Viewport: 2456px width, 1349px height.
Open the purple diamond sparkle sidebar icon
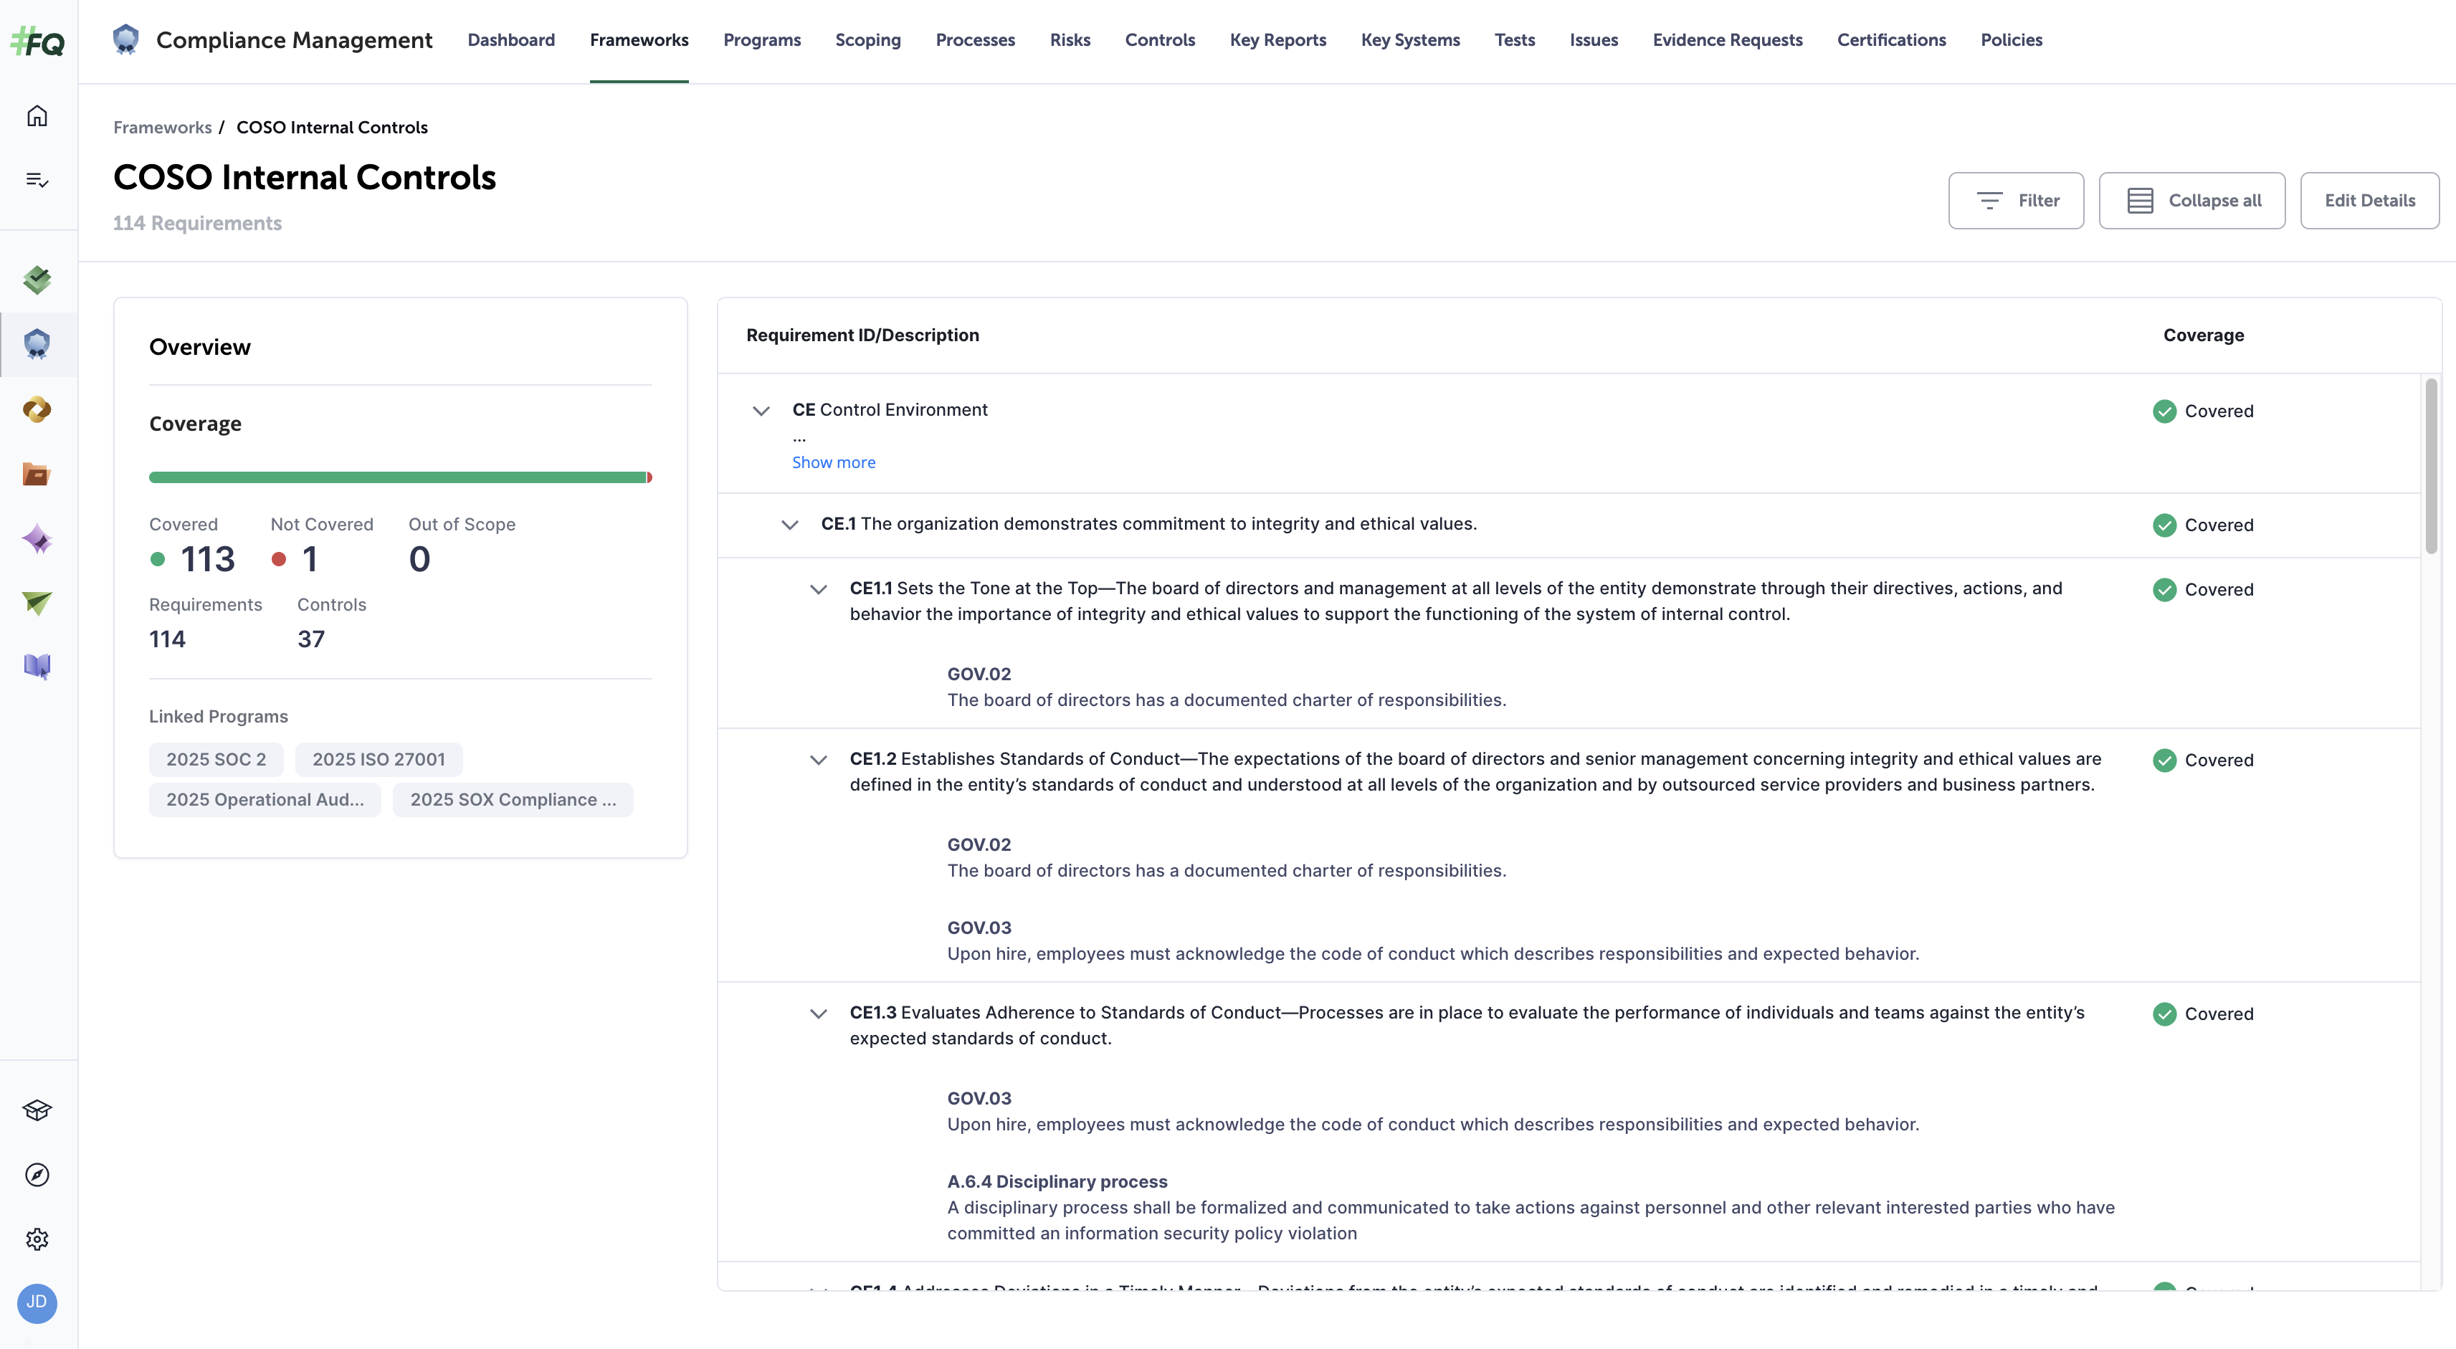coord(37,538)
